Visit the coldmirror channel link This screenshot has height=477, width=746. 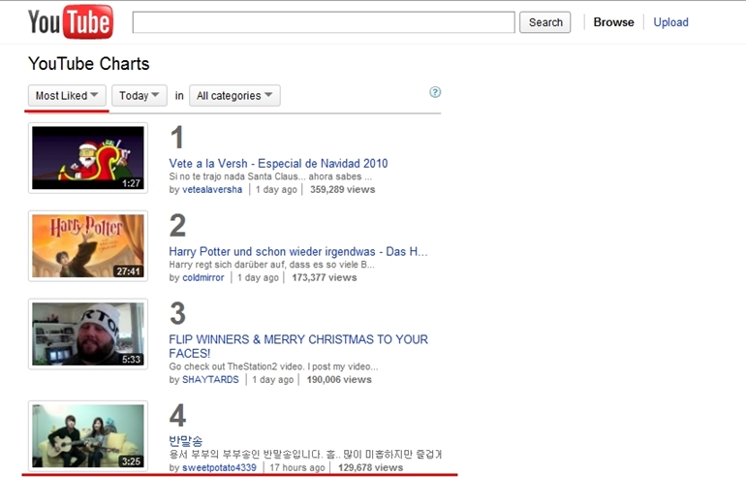pyautogui.click(x=203, y=277)
